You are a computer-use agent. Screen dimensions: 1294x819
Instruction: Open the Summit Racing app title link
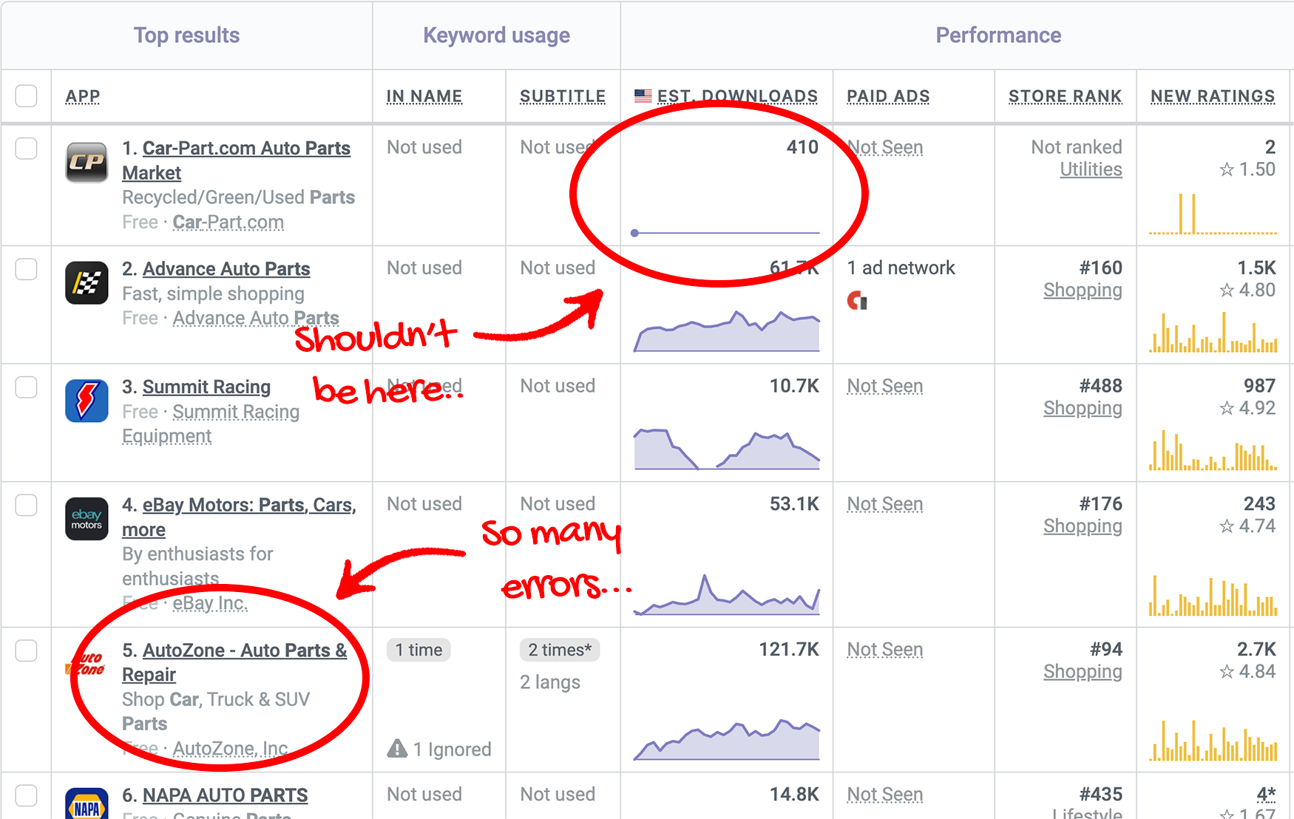(206, 387)
